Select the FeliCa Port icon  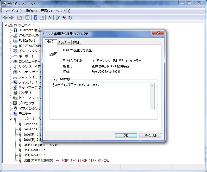point(15,41)
